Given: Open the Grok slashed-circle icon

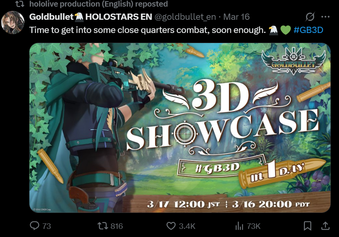Looking at the screenshot, I should [x=310, y=17].
